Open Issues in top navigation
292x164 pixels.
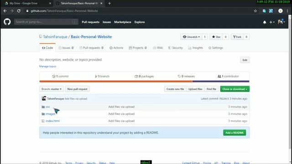[x=107, y=22]
